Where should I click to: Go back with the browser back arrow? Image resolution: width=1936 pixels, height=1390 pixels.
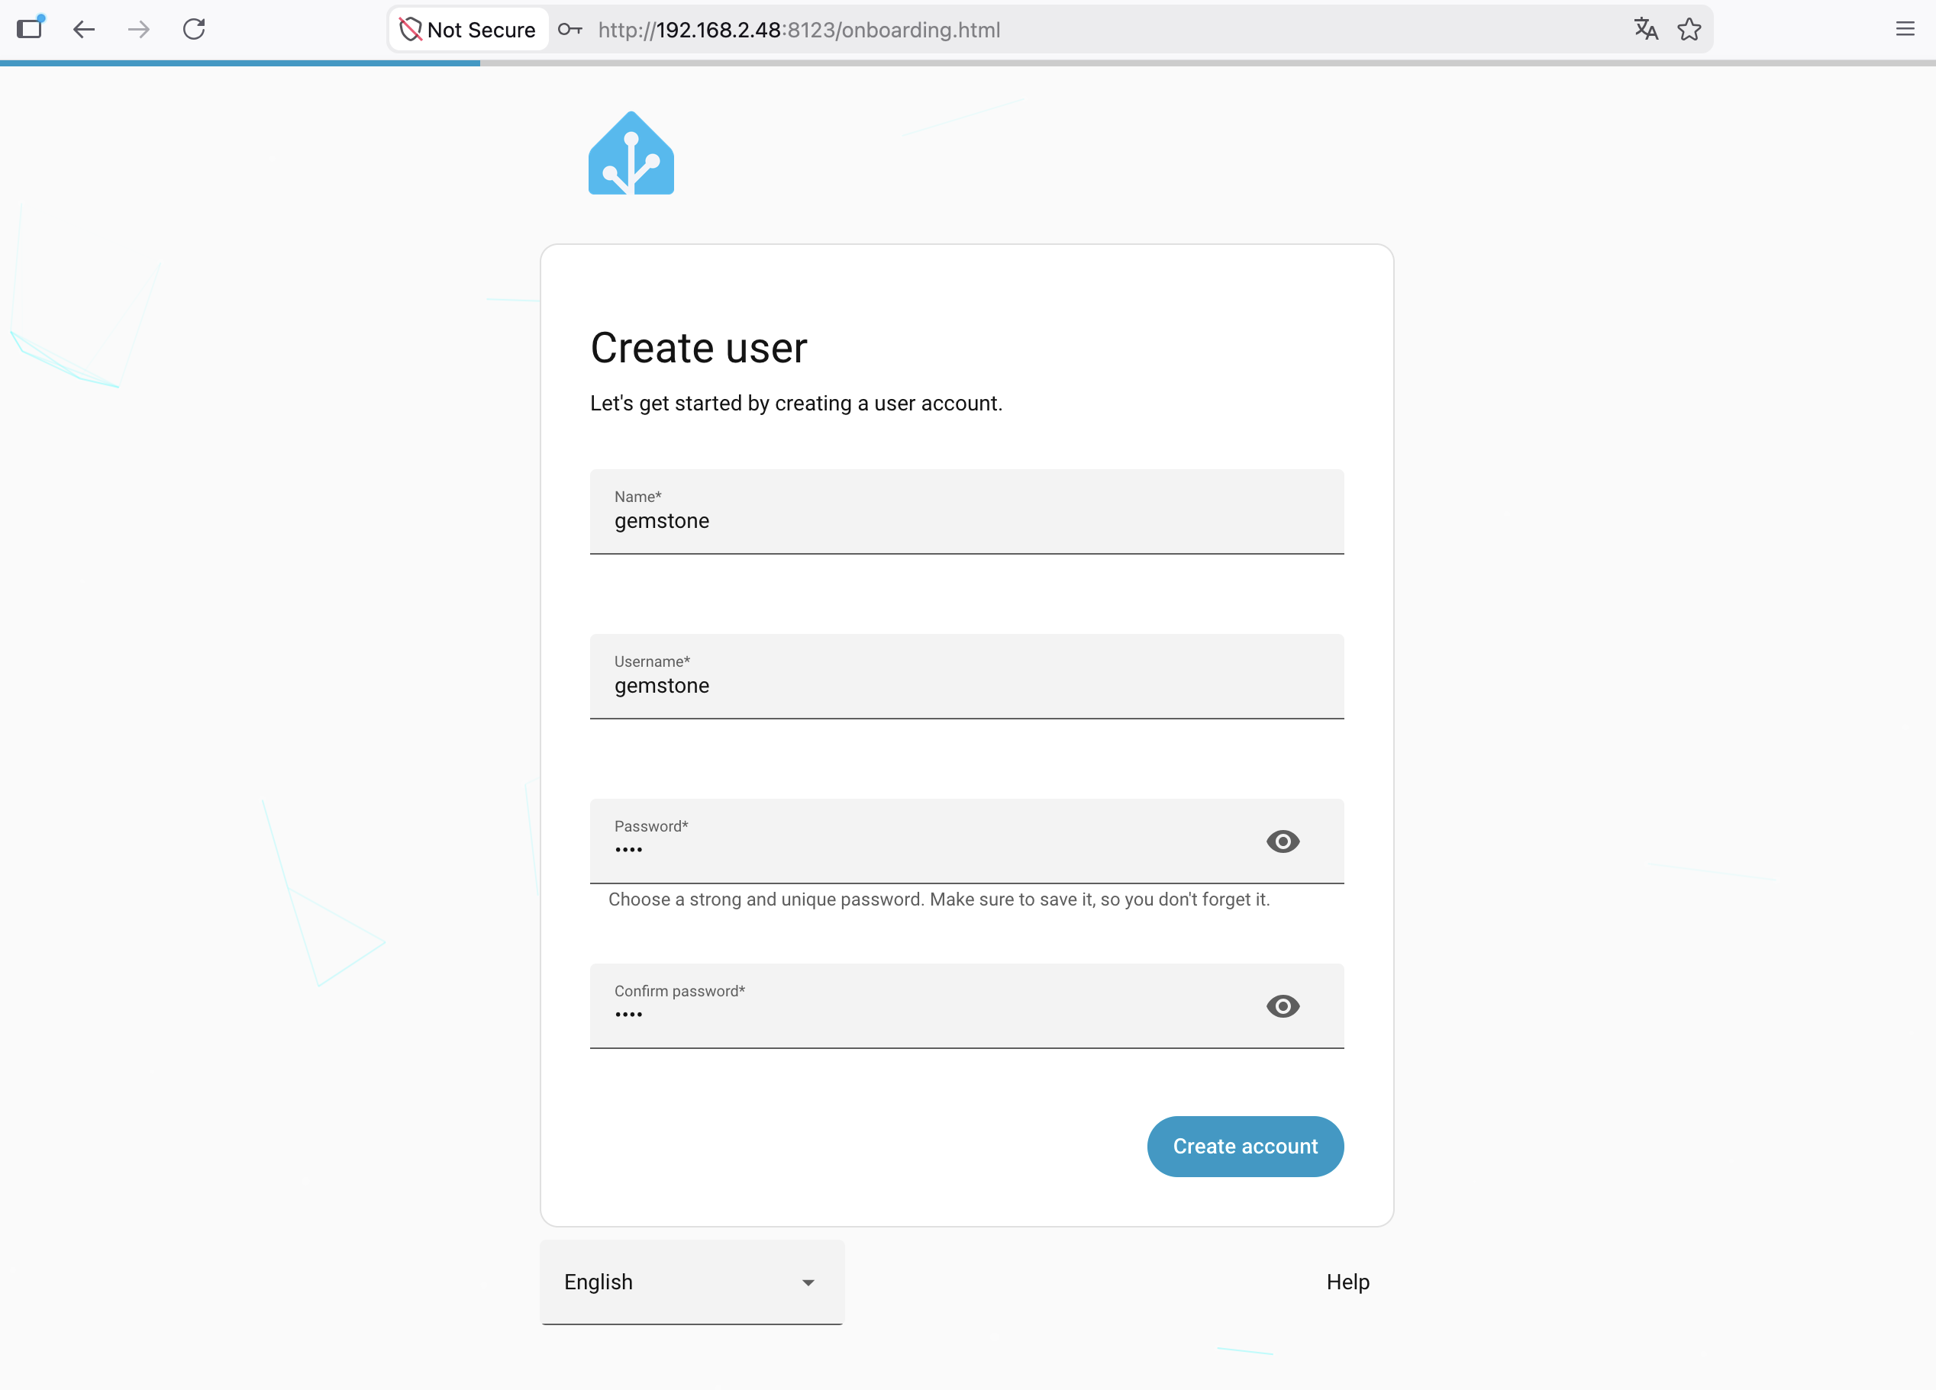pyautogui.click(x=84, y=30)
